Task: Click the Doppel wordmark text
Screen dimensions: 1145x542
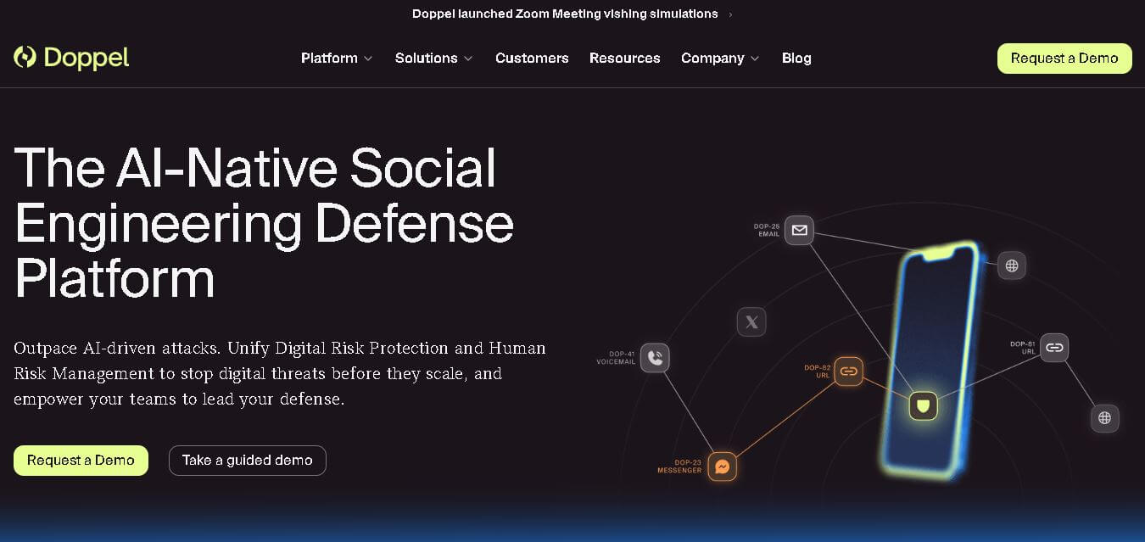Action: (86, 57)
